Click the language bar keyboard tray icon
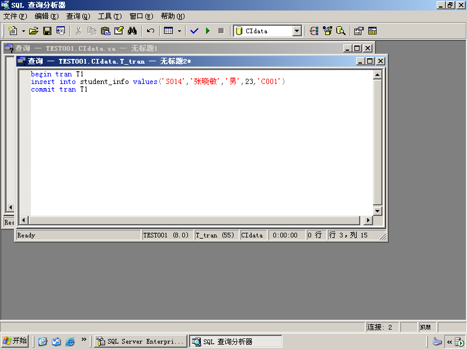Image resolution: width=467 pixels, height=350 pixels. (x=437, y=341)
